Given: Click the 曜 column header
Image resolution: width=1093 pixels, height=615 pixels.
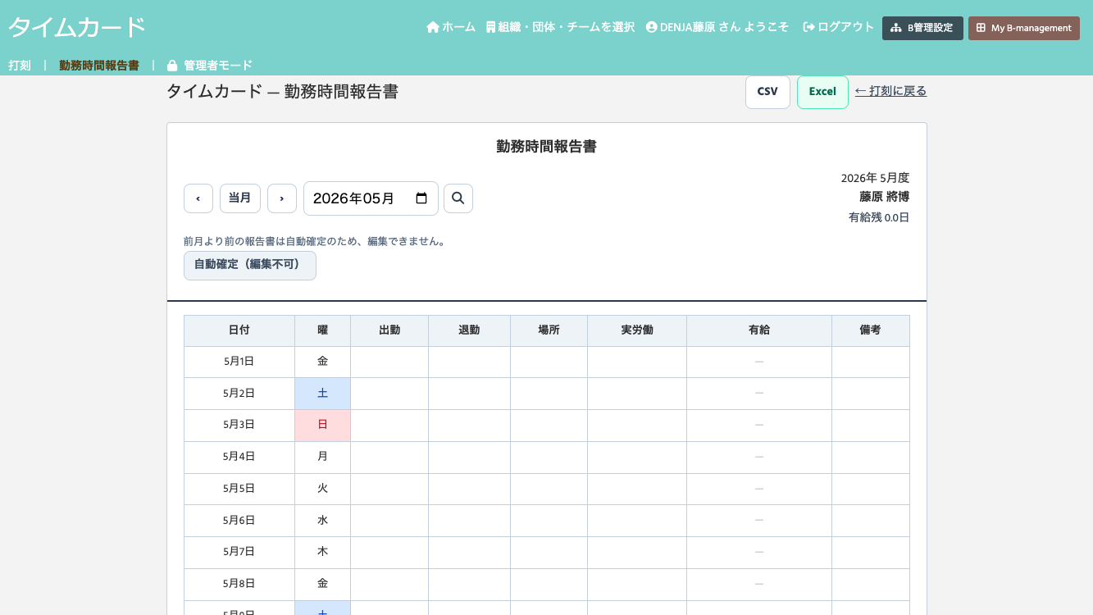Looking at the screenshot, I should point(323,330).
